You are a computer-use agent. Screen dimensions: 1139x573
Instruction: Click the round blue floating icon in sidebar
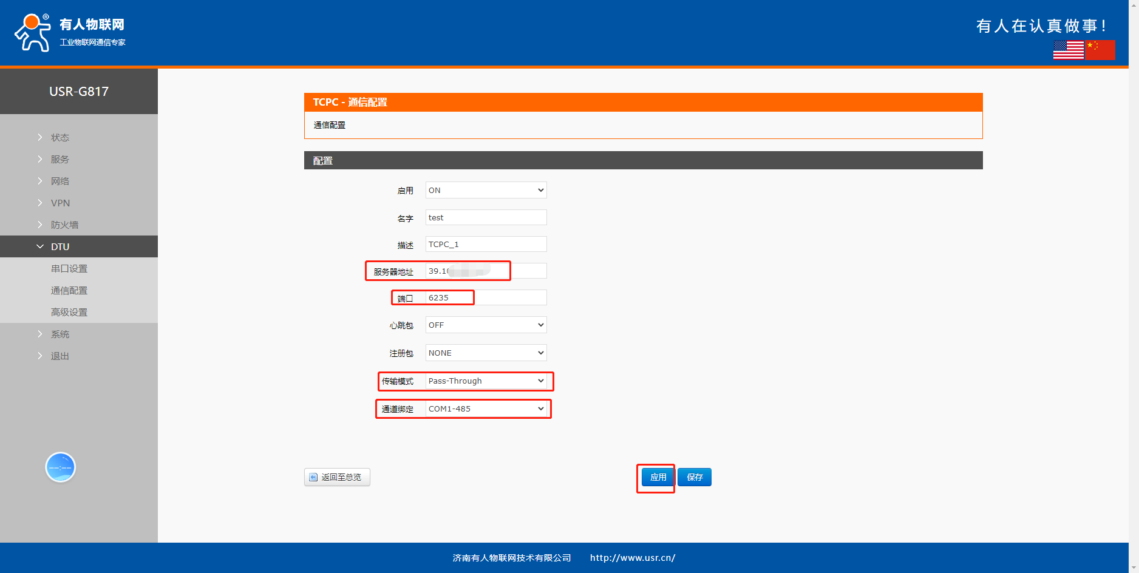click(60, 467)
